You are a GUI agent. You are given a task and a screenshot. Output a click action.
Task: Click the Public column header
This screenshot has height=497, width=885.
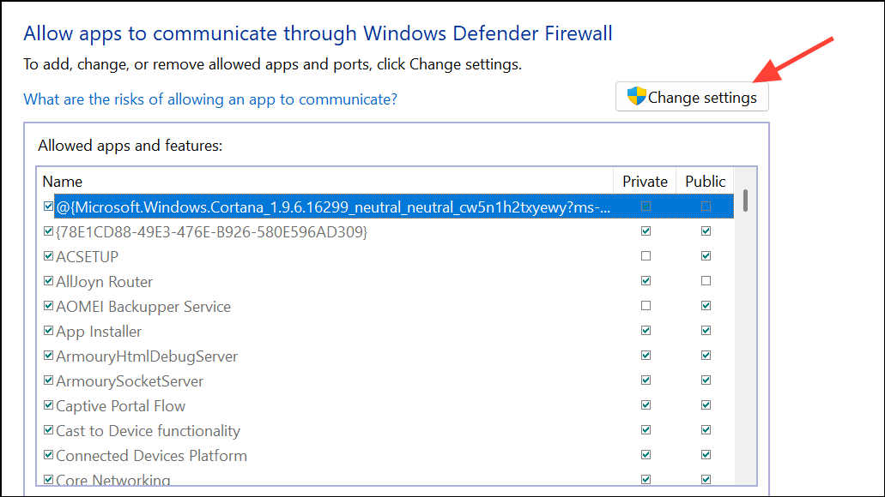coord(705,182)
